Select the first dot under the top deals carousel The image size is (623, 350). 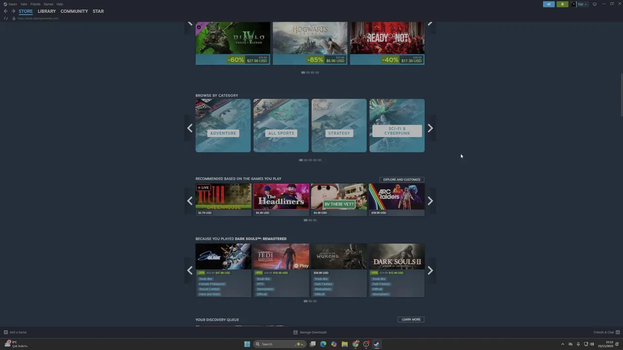click(x=303, y=72)
